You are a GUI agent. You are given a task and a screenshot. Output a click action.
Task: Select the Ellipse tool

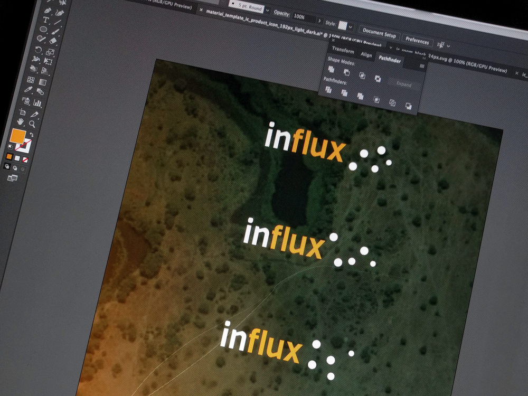43,29
